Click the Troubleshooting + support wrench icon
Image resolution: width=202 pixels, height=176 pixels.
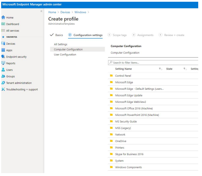[x=3, y=89]
